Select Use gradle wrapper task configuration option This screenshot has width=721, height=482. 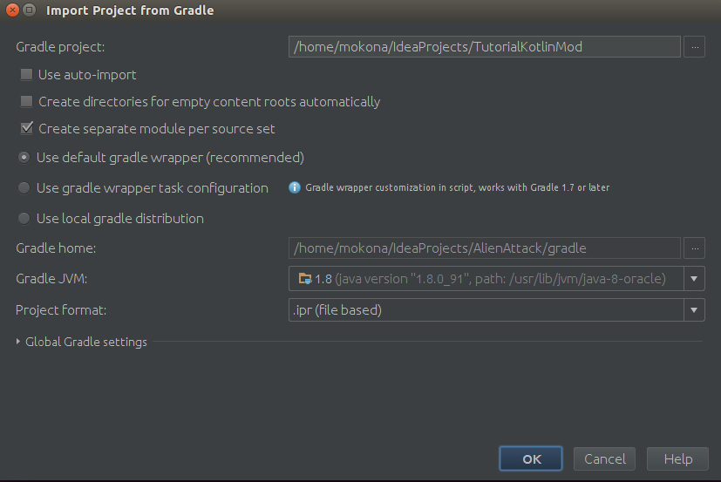click(24, 188)
